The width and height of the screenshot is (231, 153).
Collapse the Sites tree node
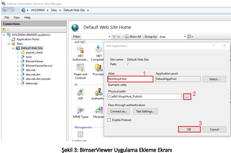[9, 44]
